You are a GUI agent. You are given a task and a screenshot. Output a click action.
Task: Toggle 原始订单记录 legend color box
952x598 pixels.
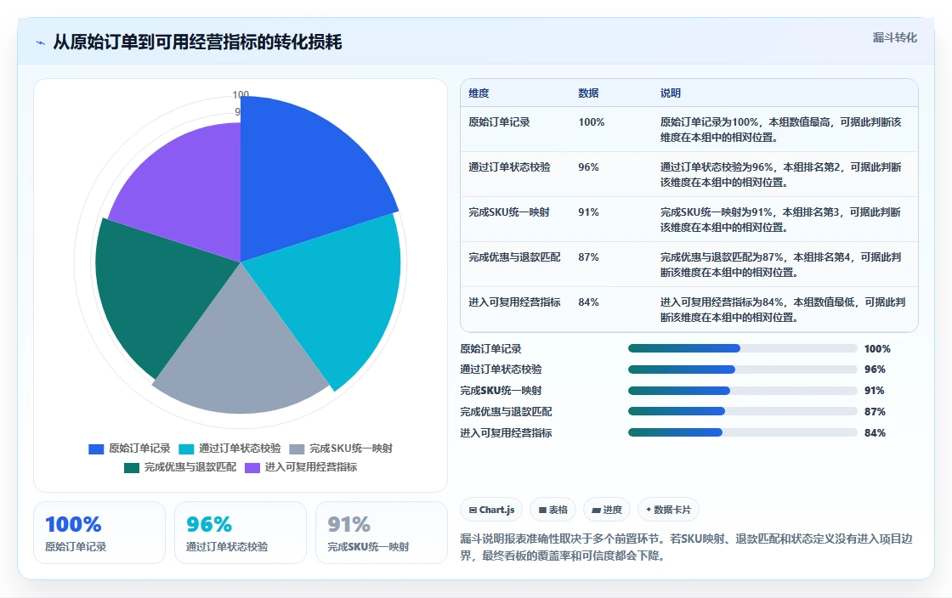[x=96, y=448]
